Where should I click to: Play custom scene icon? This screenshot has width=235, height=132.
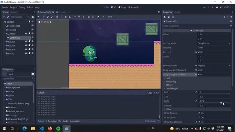[221, 7]
